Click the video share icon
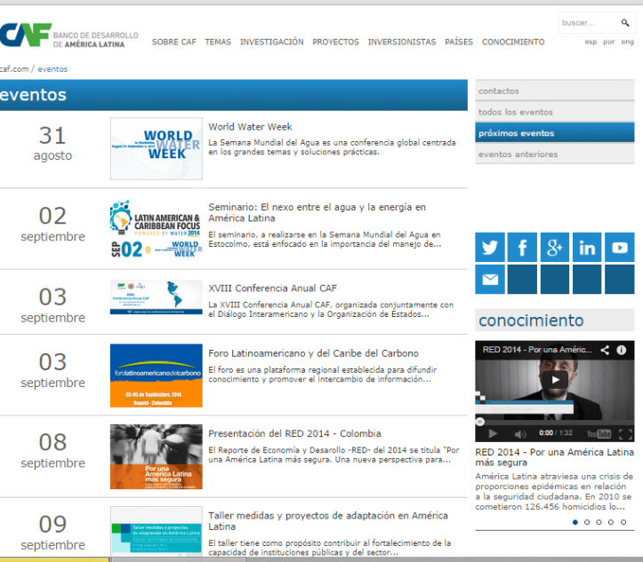This screenshot has width=643, height=562. click(605, 351)
